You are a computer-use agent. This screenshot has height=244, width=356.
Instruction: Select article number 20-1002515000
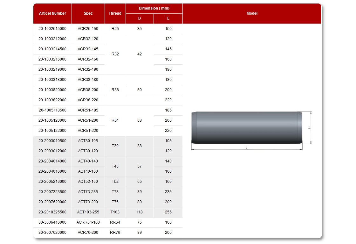click(52, 29)
